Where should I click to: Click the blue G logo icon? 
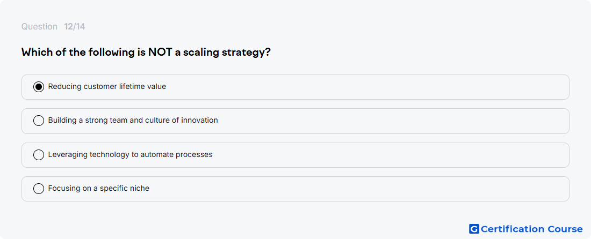pos(474,229)
